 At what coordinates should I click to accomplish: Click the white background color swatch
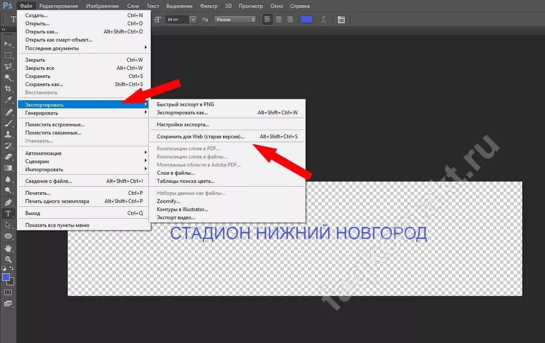pos(12,283)
